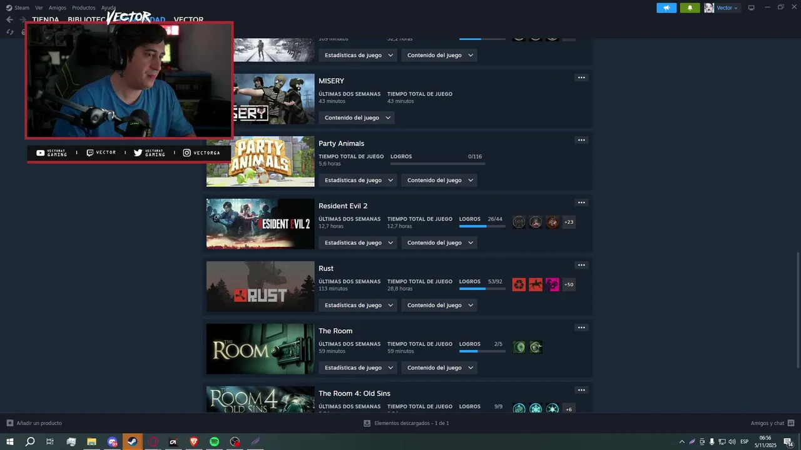Open The Room title link

coord(335,331)
